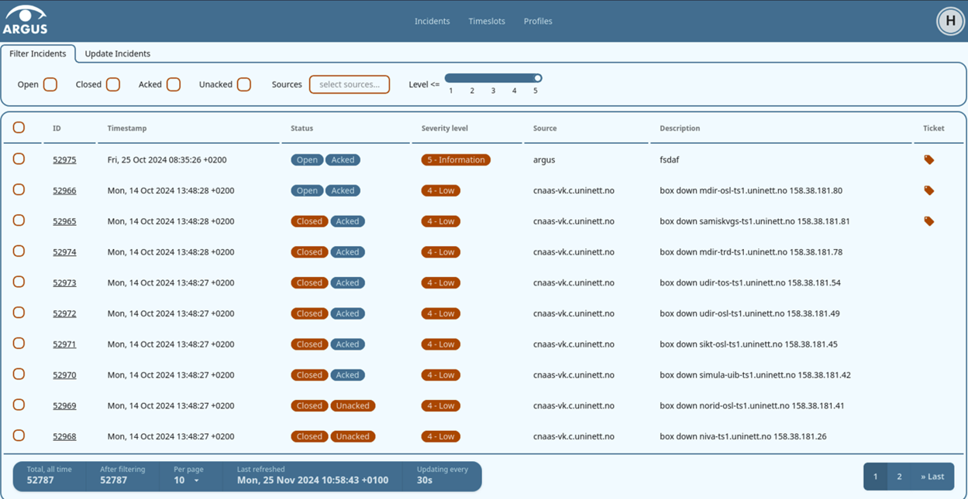Image resolution: width=968 pixels, height=499 pixels.
Task: Check the row checkbox for incident 52973
Action: pyautogui.click(x=19, y=282)
